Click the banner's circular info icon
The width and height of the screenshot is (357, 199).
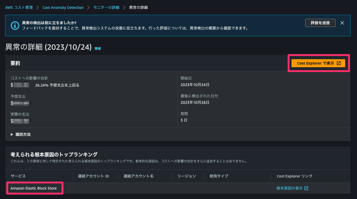pyautogui.click(x=15, y=25)
